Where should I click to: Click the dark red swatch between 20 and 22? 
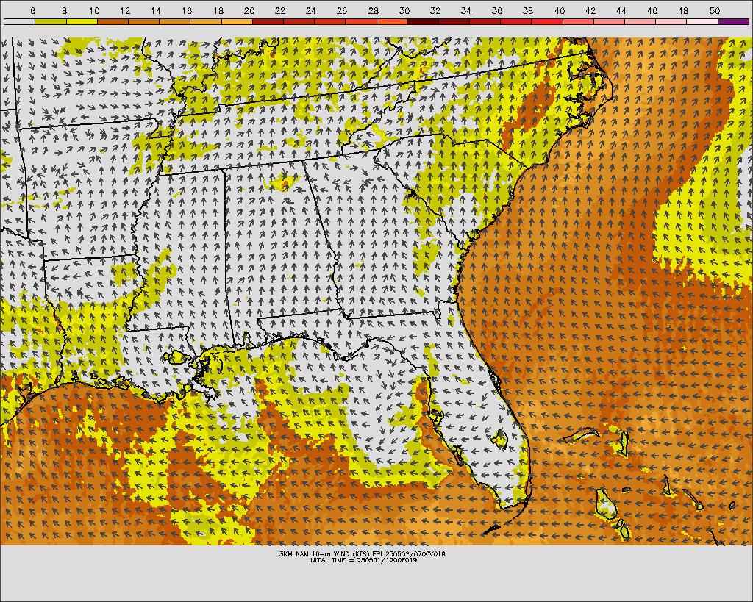pyautogui.click(x=268, y=21)
